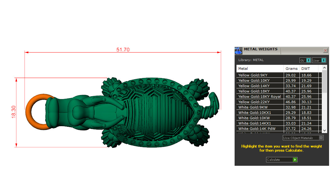Click the green arrow on Calculate

pyautogui.click(x=295, y=160)
